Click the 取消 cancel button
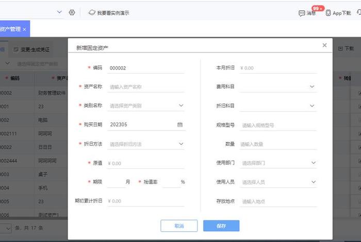This screenshot has width=361, height=242. click(x=179, y=226)
